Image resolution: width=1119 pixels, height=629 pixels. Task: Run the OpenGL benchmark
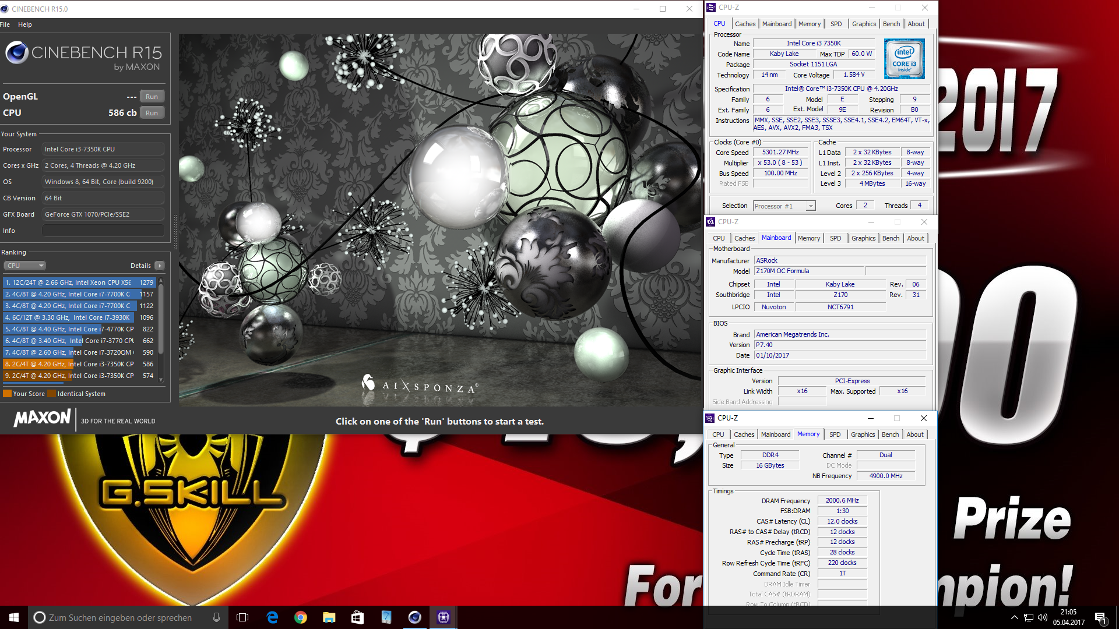(152, 97)
